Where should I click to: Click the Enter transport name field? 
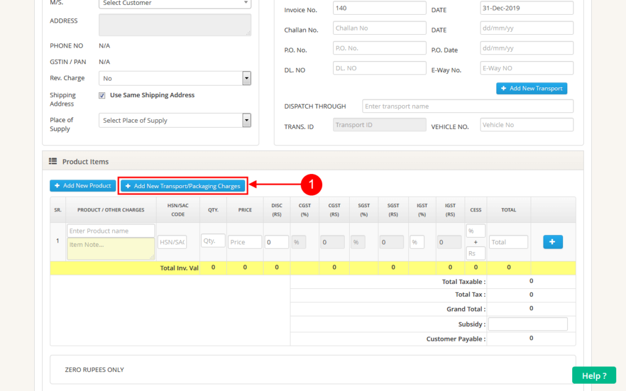pos(467,106)
